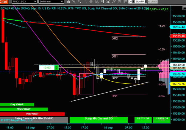
Task: Click the -0.25% level label
Action: (162, 85)
